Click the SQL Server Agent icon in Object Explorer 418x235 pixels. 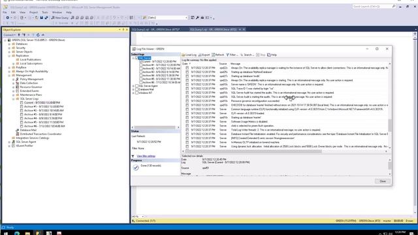13,142
